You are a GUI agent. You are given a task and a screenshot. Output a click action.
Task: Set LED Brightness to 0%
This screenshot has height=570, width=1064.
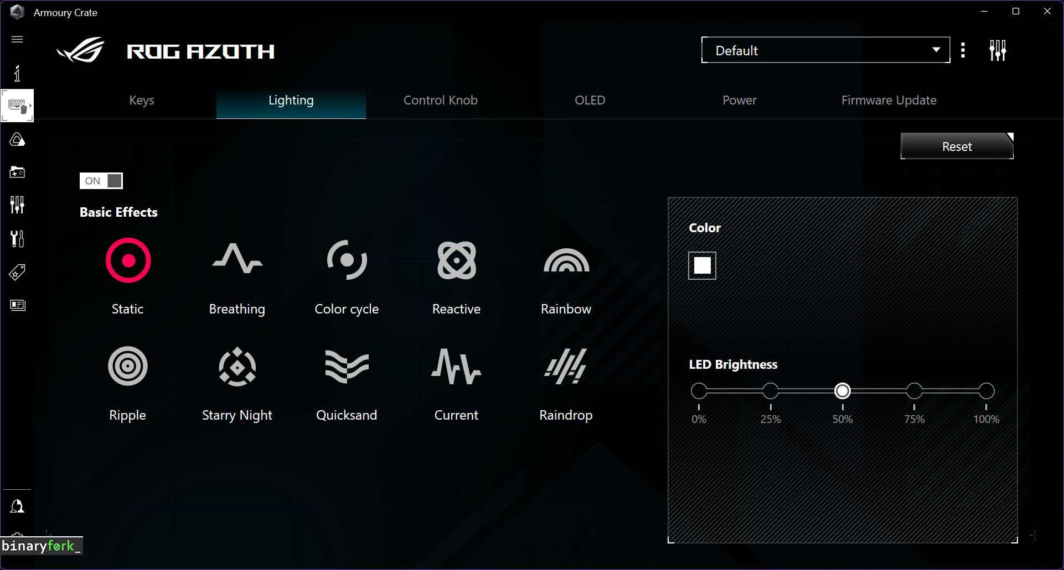[x=699, y=391]
